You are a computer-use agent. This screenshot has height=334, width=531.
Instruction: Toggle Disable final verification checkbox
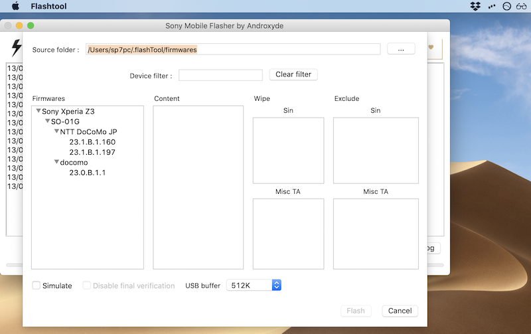pyautogui.click(x=87, y=286)
